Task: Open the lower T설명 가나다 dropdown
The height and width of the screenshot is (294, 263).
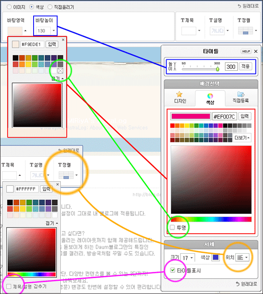Action: (x=48, y=175)
